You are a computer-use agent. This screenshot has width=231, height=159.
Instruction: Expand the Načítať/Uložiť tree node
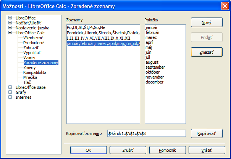click(x=10, y=23)
